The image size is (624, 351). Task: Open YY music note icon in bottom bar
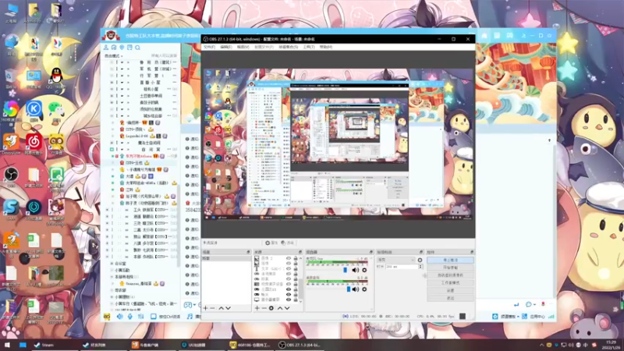(190, 317)
